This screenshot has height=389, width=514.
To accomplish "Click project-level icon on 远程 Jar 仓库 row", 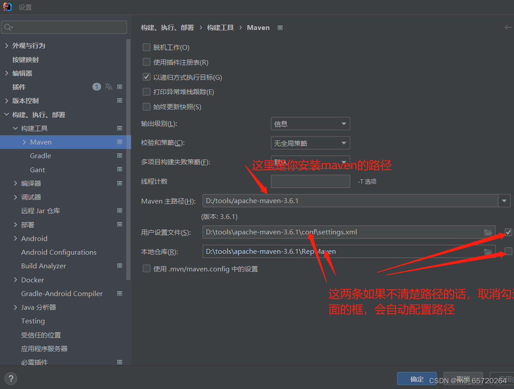I will click(x=119, y=211).
